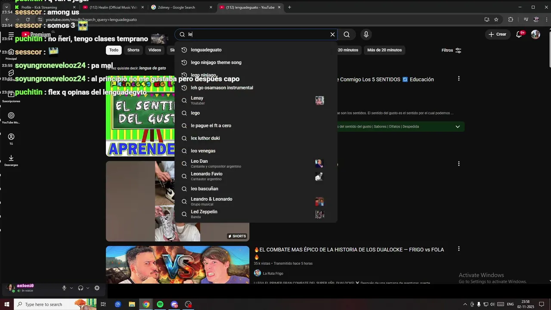Select suggestion 'leh go osamason instrumental'
Screen dimensions: 551x310
pyautogui.click(x=256, y=88)
